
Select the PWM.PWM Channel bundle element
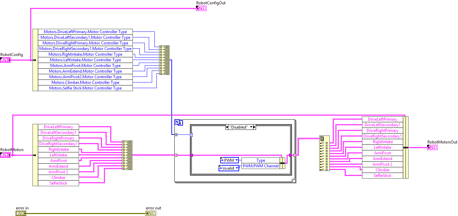tap(261, 166)
